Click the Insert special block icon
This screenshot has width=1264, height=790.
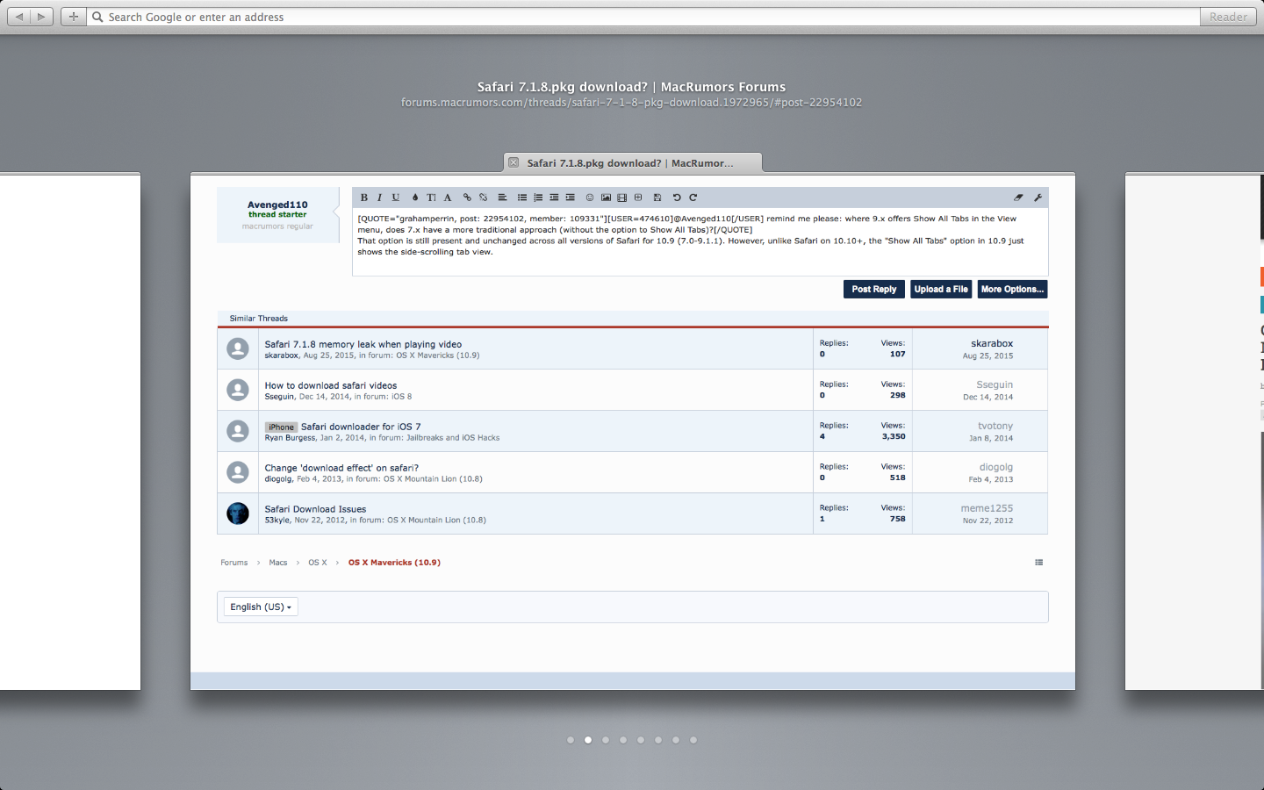click(x=638, y=197)
